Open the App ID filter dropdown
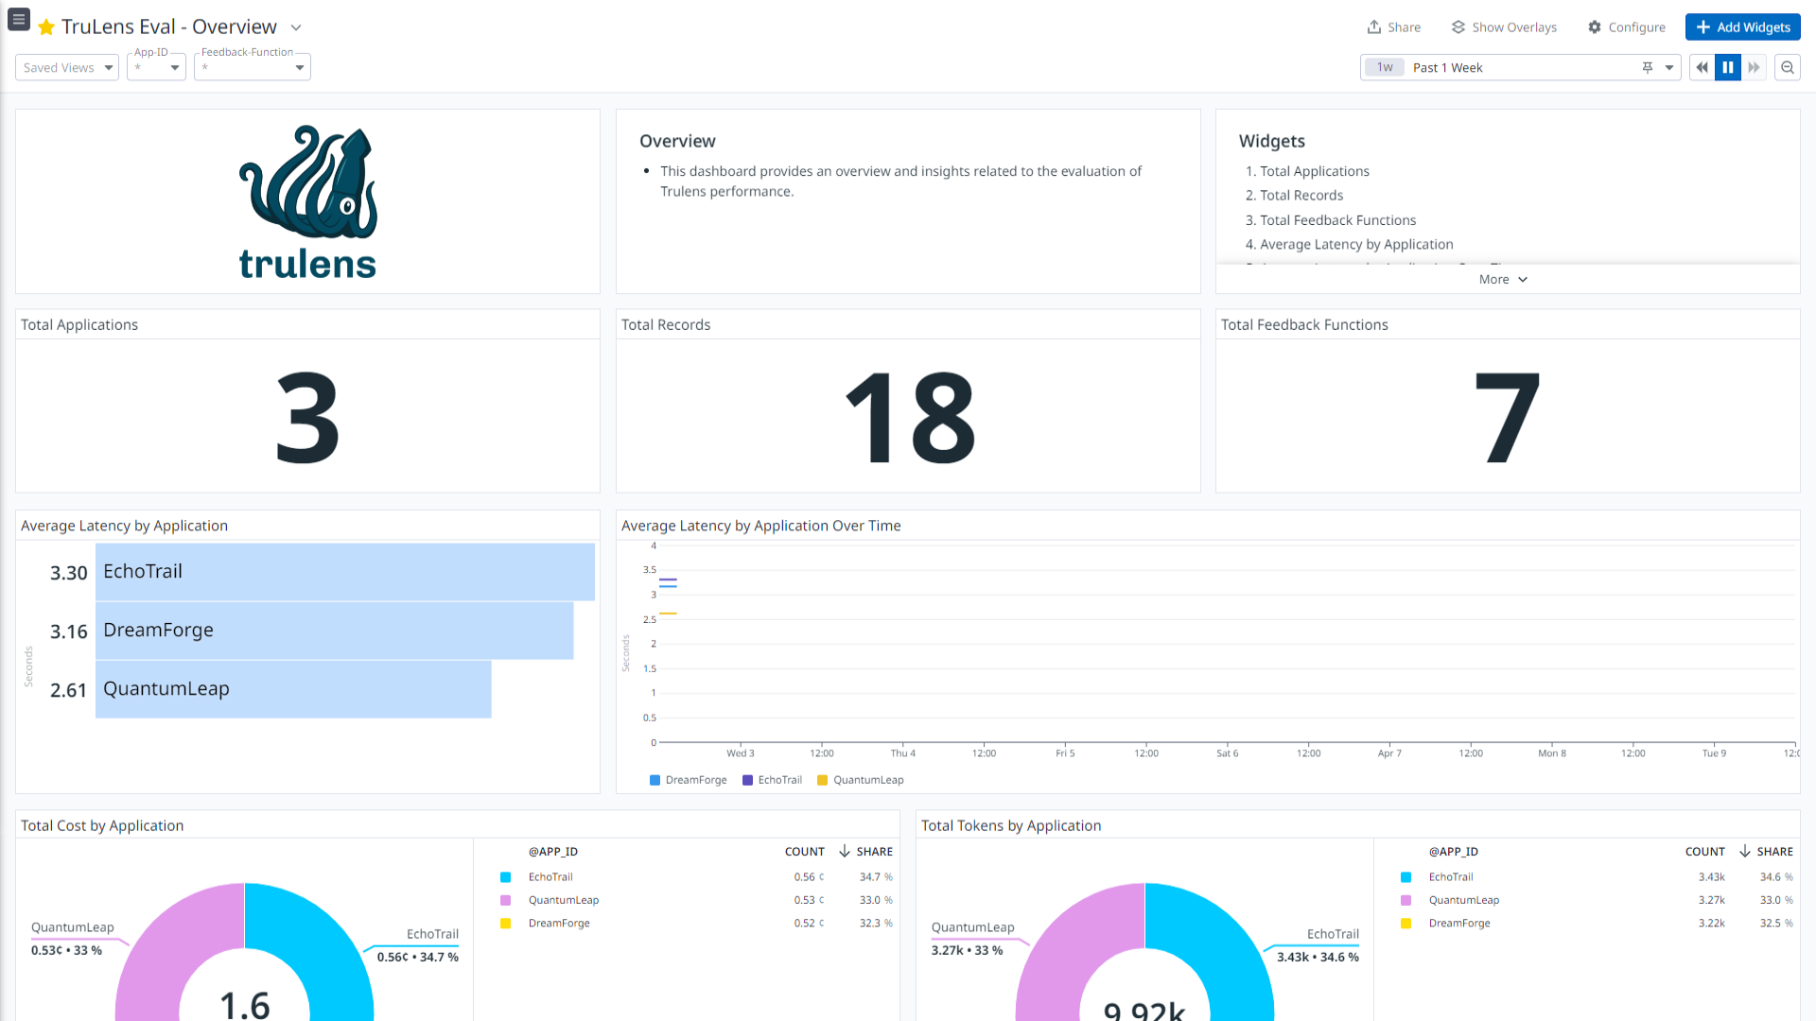1816x1021 pixels. coord(155,67)
